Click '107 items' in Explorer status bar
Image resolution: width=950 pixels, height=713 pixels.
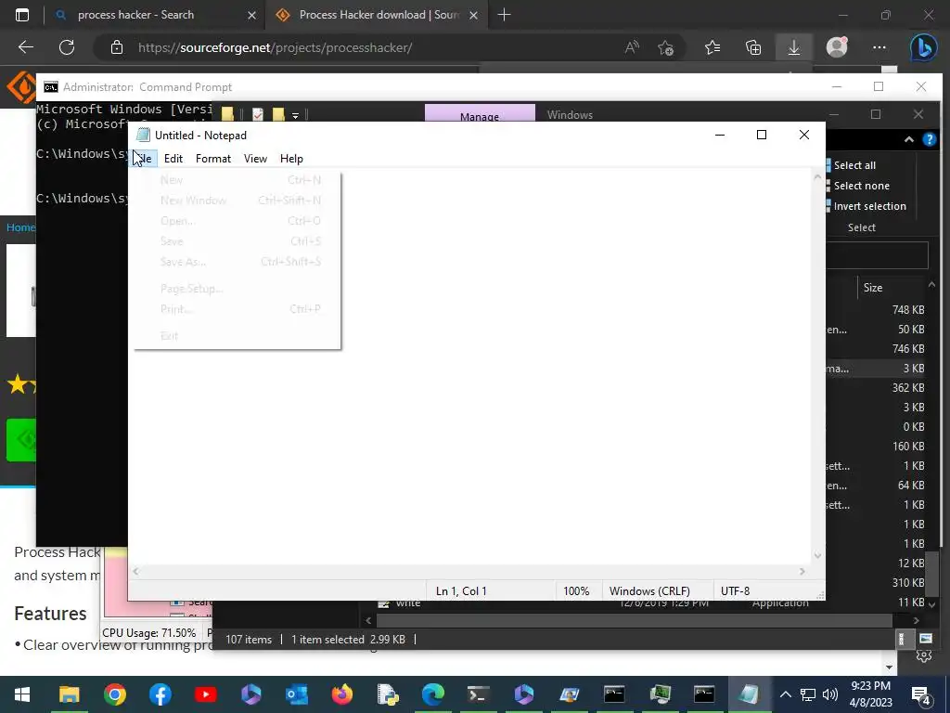(249, 640)
